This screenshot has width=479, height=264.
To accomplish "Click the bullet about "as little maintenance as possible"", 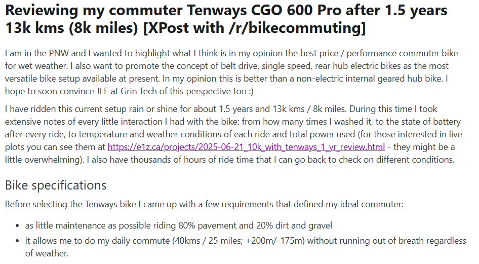I will click(x=179, y=225).
